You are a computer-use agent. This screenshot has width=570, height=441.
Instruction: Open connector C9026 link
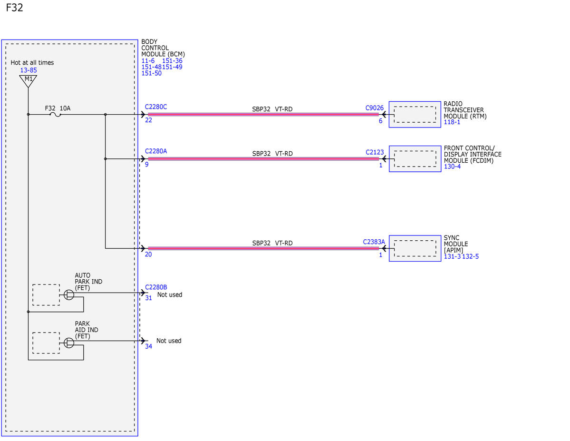[x=375, y=108]
